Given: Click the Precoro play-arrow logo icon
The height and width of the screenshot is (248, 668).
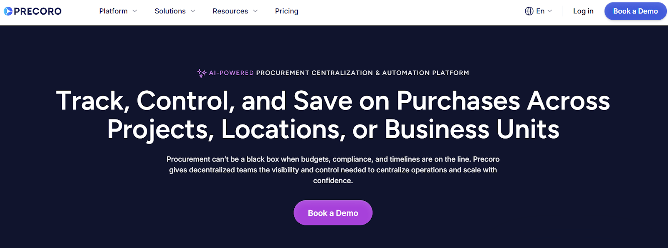Looking at the screenshot, I should click(x=8, y=11).
